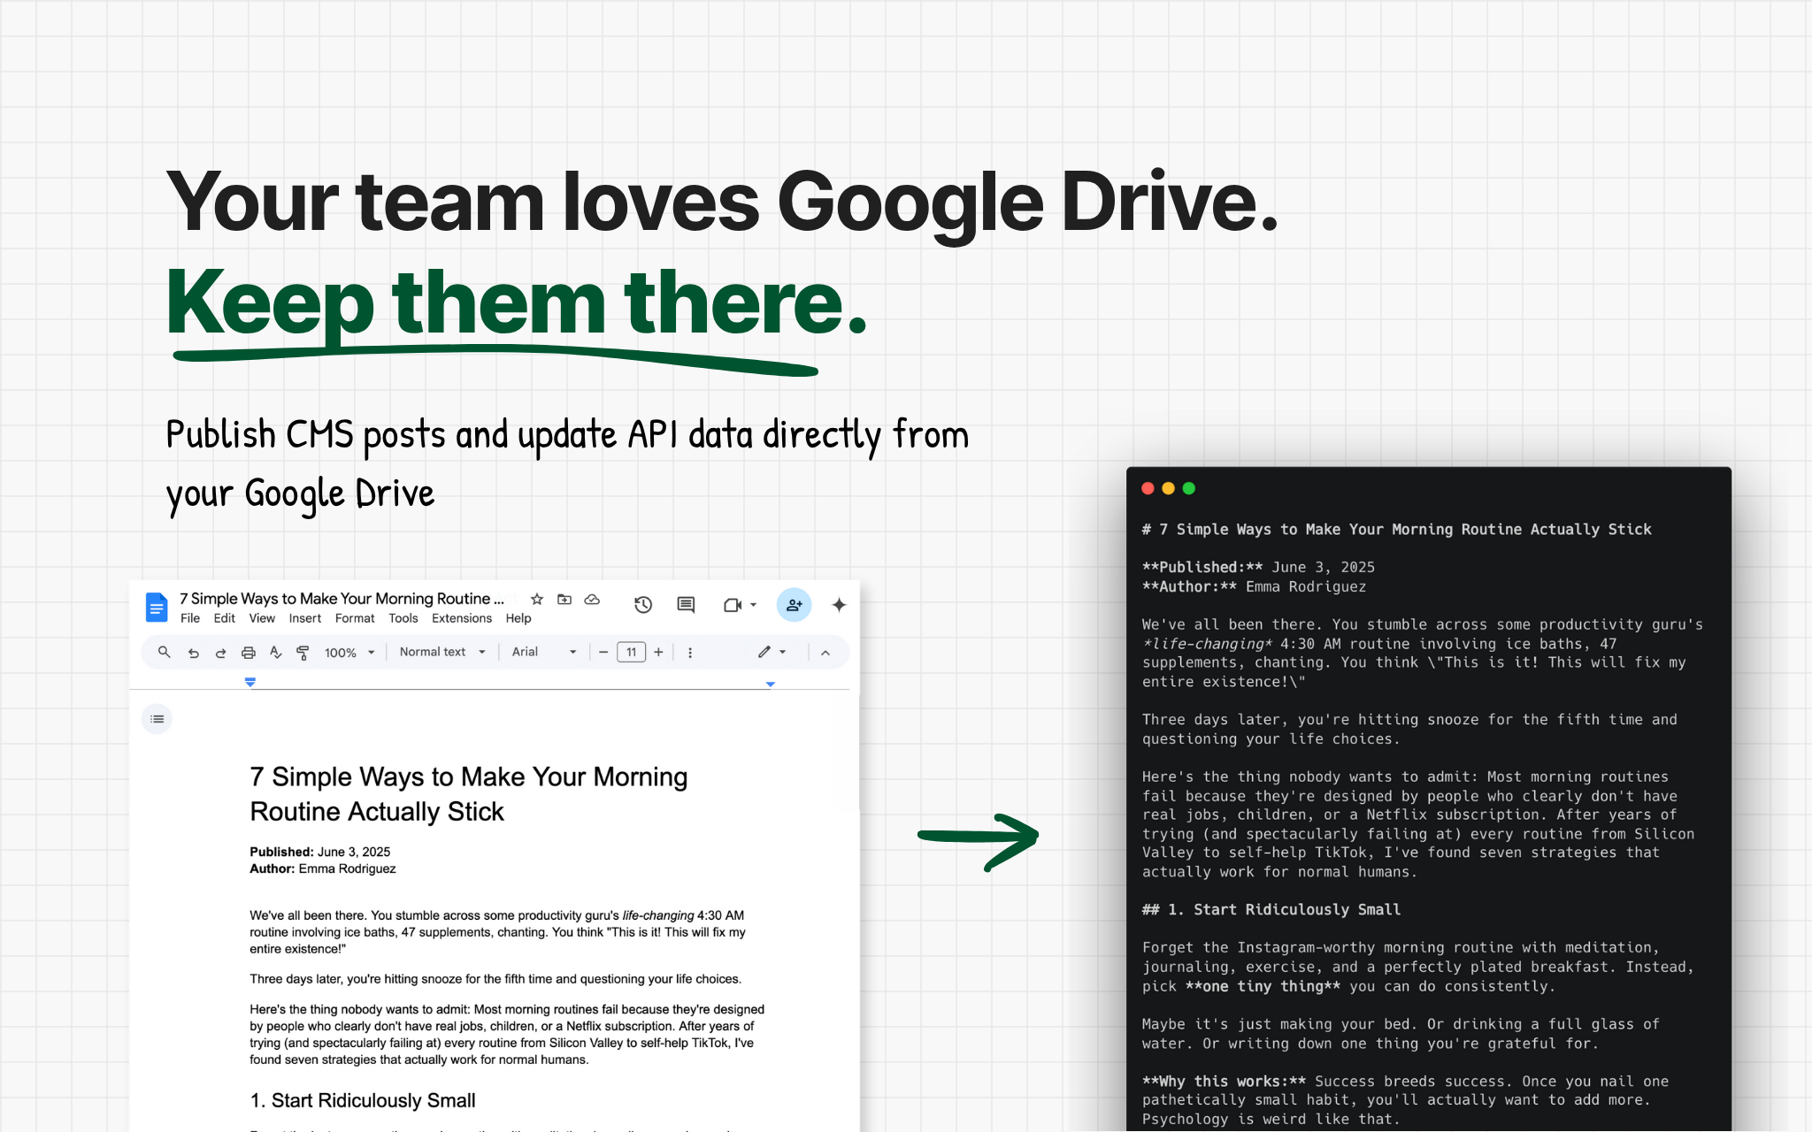Click the move-to-folder icon

click(x=564, y=599)
